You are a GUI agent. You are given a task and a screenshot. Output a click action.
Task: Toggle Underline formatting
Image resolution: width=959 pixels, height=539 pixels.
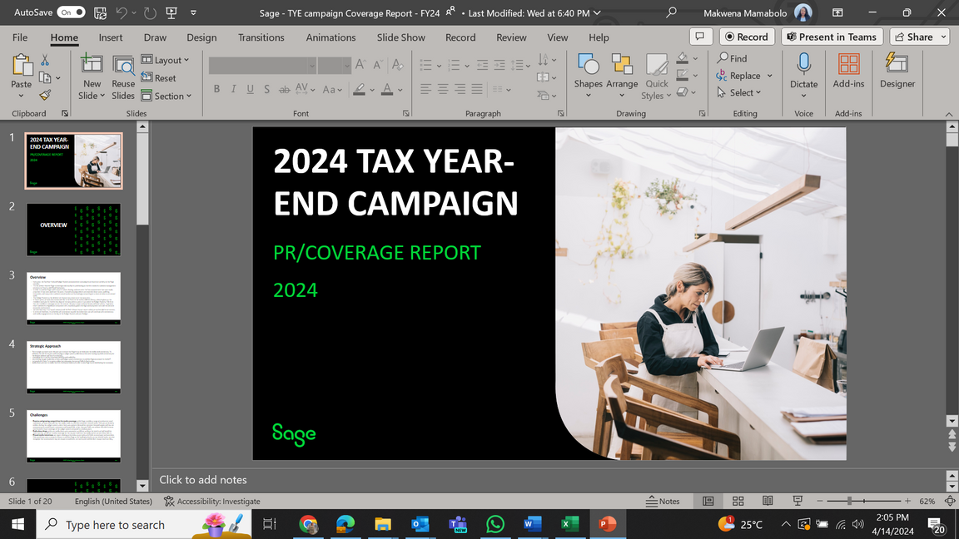pos(250,89)
